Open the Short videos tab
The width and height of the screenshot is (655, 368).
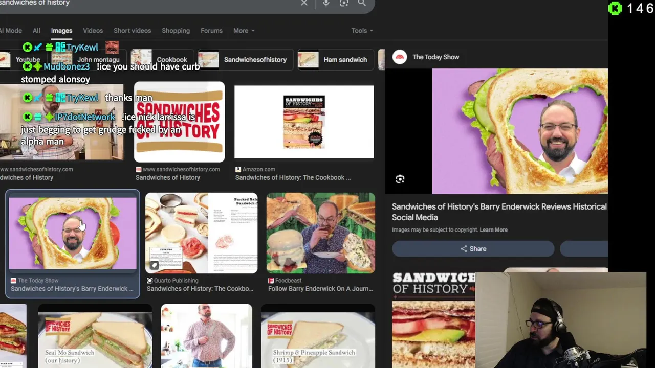(x=132, y=31)
